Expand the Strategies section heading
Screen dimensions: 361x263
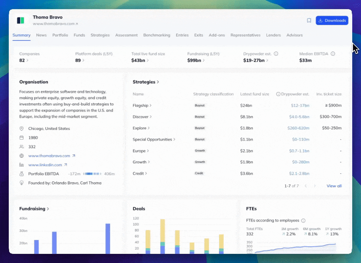tap(146, 82)
